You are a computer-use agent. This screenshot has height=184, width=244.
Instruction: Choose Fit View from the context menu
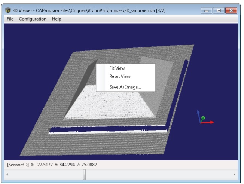[117, 68]
